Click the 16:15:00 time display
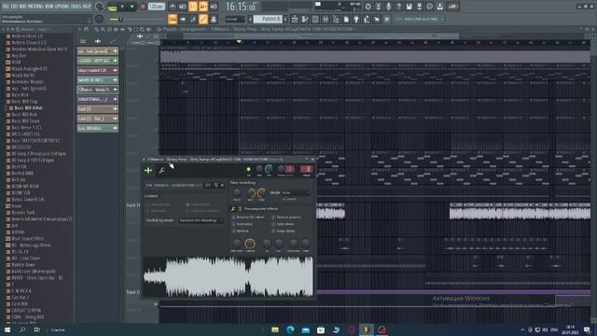 [x=241, y=7]
